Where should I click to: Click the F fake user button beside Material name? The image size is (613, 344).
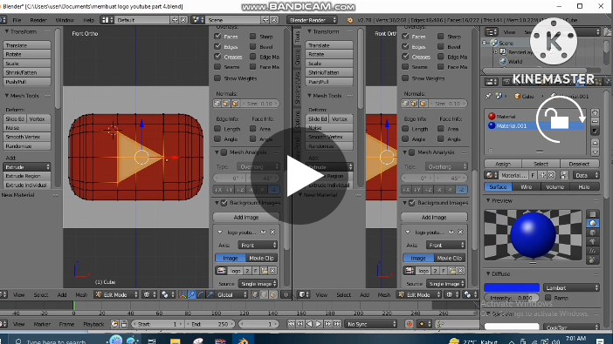click(533, 175)
